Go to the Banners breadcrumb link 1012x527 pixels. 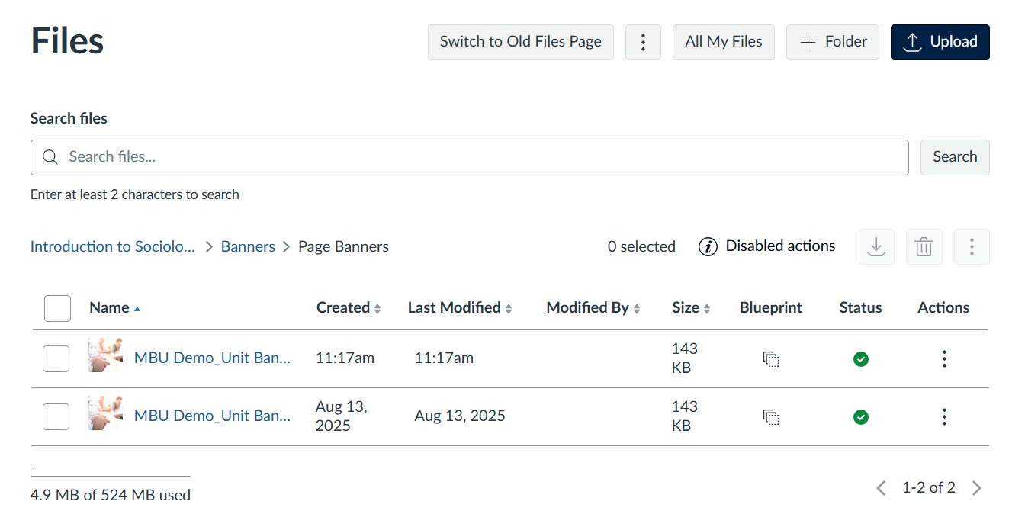(248, 246)
